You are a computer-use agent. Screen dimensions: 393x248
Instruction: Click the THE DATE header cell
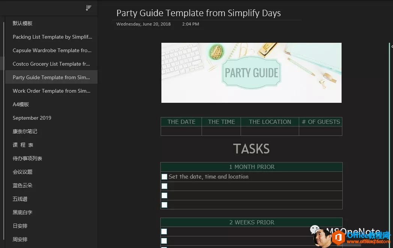tap(181, 122)
